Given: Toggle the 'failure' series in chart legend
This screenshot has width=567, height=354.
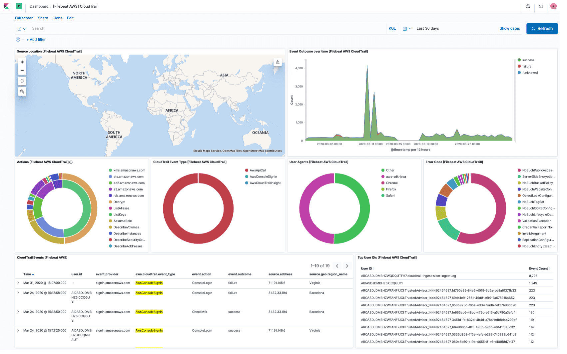Looking at the screenshot, I should point(526,67).
